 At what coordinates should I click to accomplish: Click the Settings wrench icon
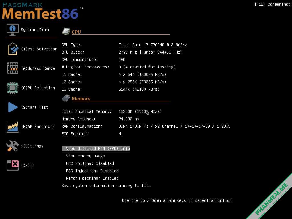pyautogui.click(x=13, y=146)
